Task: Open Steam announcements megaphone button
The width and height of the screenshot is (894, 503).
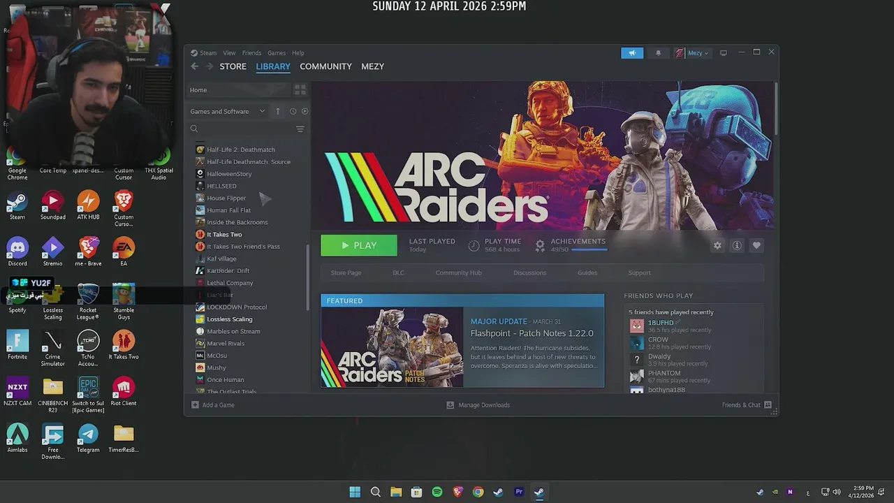Action: pos(632,53)
